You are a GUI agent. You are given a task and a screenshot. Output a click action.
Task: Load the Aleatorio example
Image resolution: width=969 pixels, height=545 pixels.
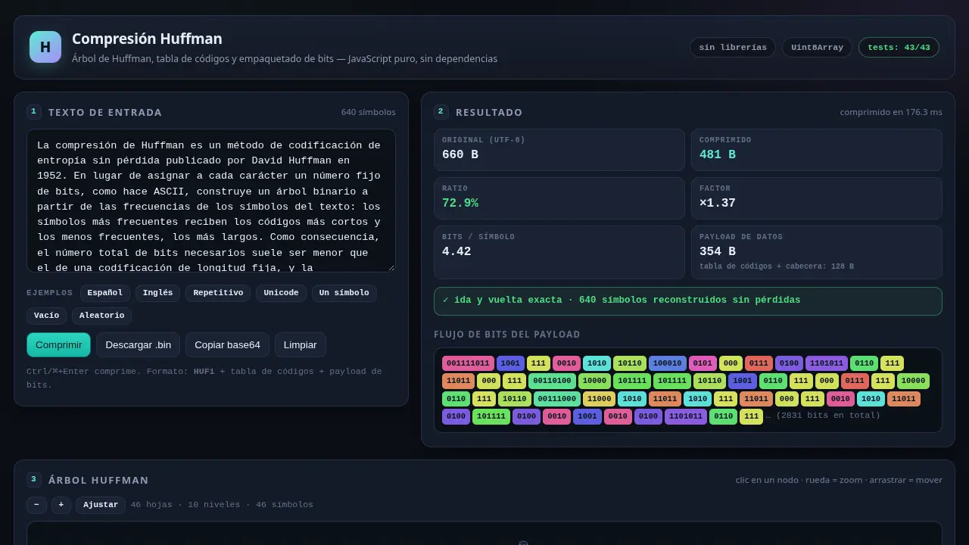pos(102,316)
